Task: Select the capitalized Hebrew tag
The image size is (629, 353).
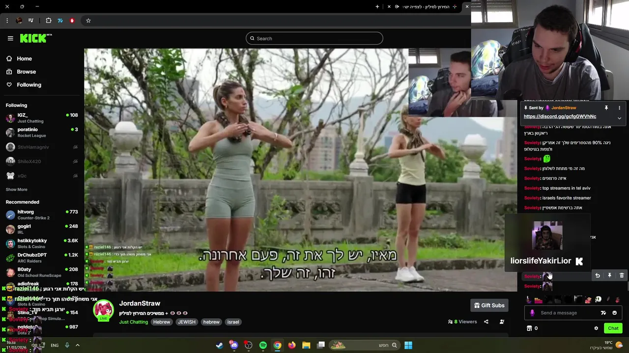Action: (x=161, y=322)
